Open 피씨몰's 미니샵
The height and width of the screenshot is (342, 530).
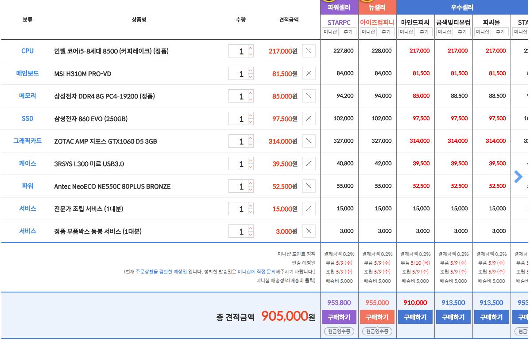pyautogui.click(x=483, y=32)
